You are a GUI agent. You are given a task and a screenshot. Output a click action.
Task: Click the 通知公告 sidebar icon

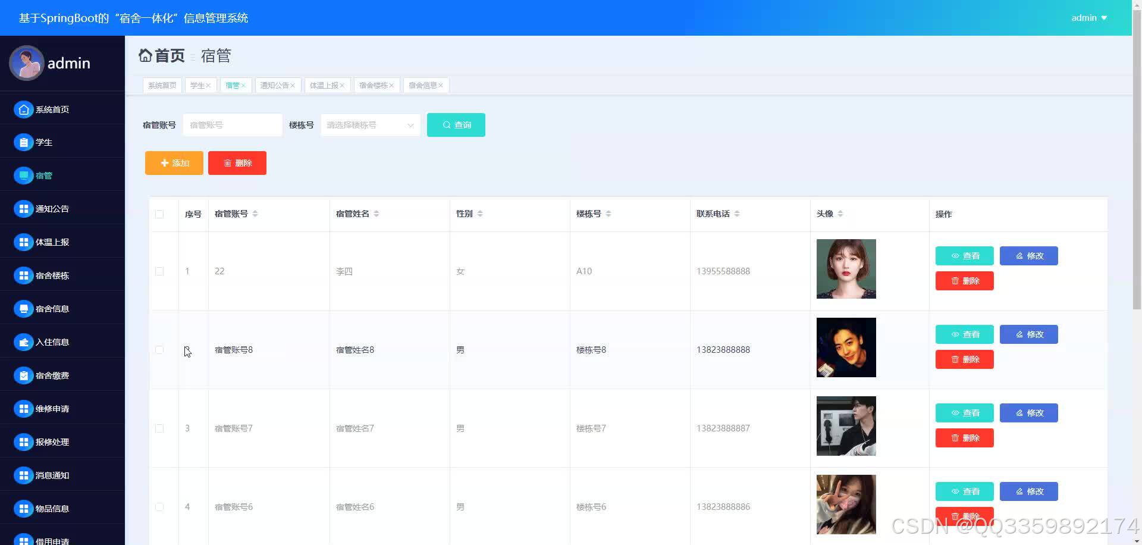pyautogui.click(x=23, y=209)
